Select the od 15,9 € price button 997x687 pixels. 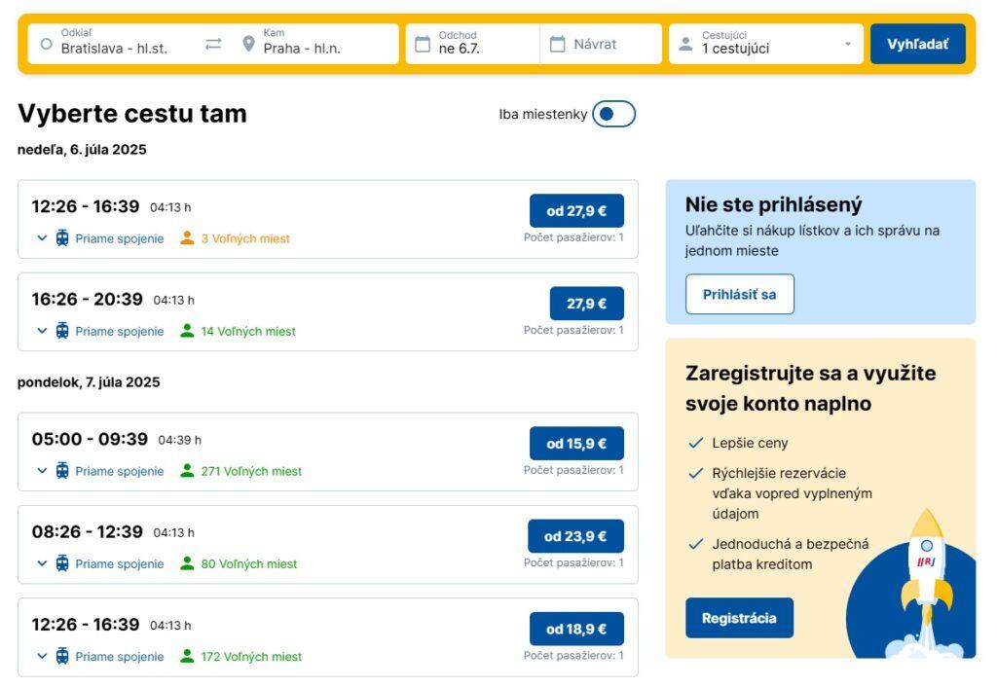coord(576,443)
